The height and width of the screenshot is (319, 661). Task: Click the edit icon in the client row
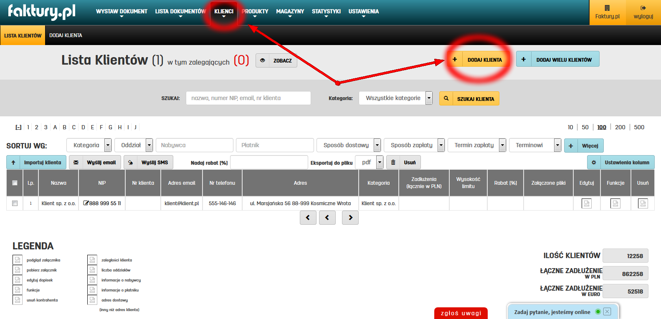point(586,203)
